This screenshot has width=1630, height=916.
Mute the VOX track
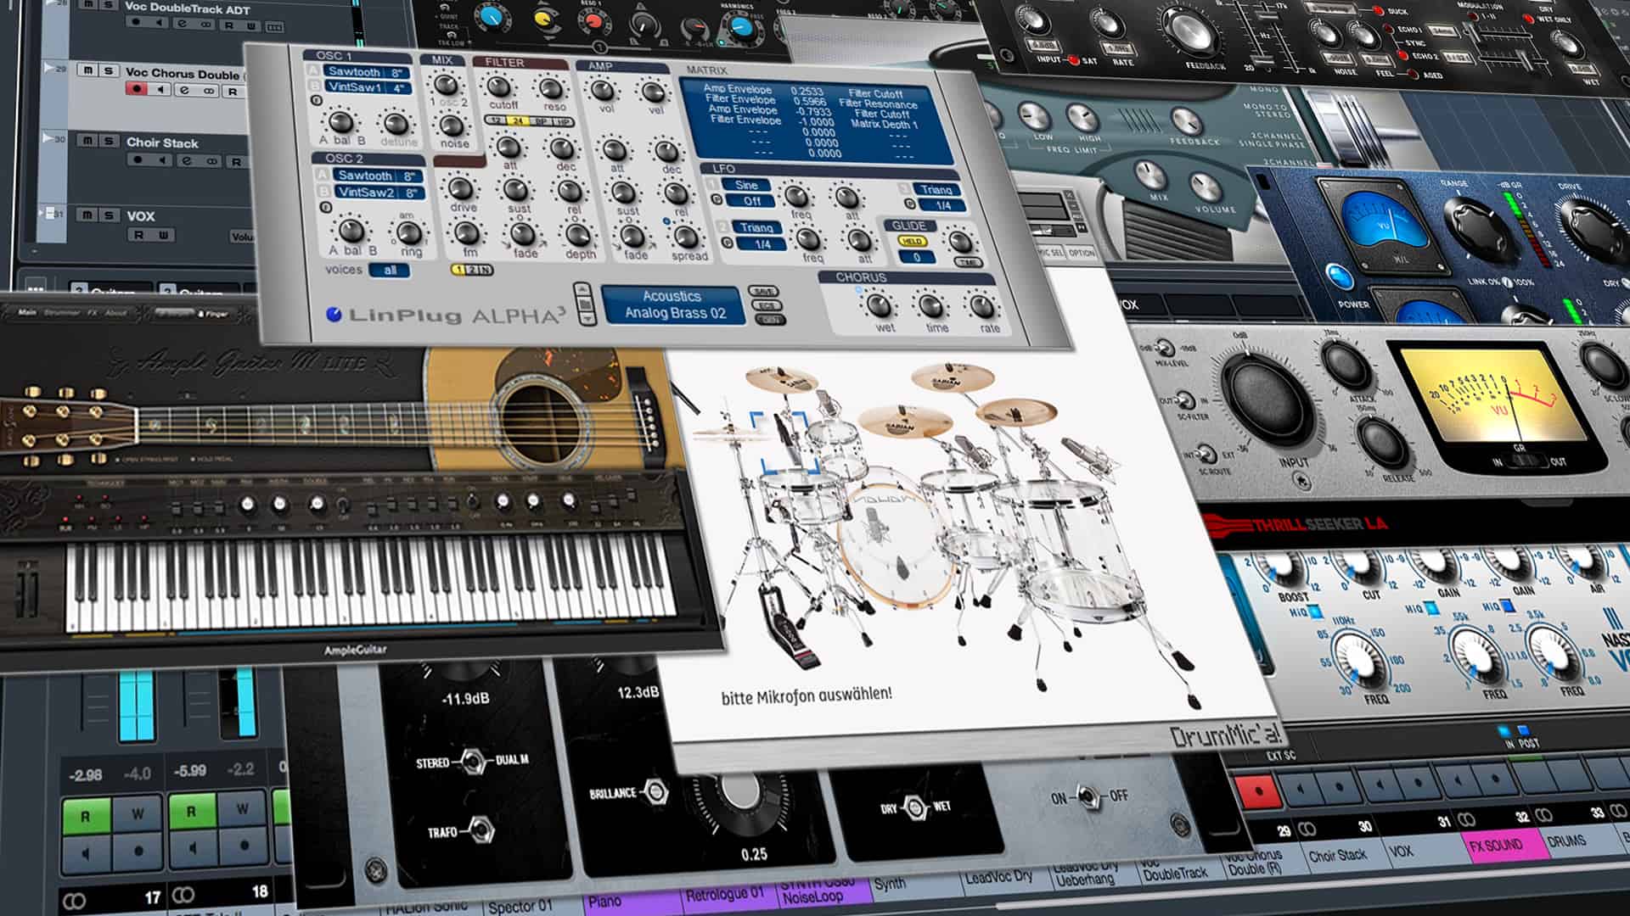tap(87, 215)
